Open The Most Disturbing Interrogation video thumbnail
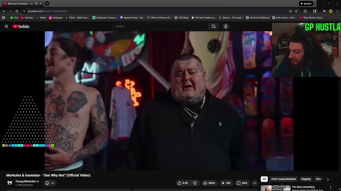Image resolution: width=341 pixels, height=191 pixels. (x=275, y=188)
